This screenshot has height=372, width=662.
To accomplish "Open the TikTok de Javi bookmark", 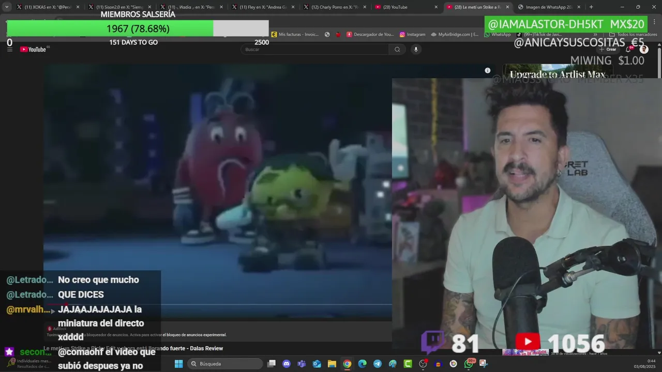I will pos(539,35).
